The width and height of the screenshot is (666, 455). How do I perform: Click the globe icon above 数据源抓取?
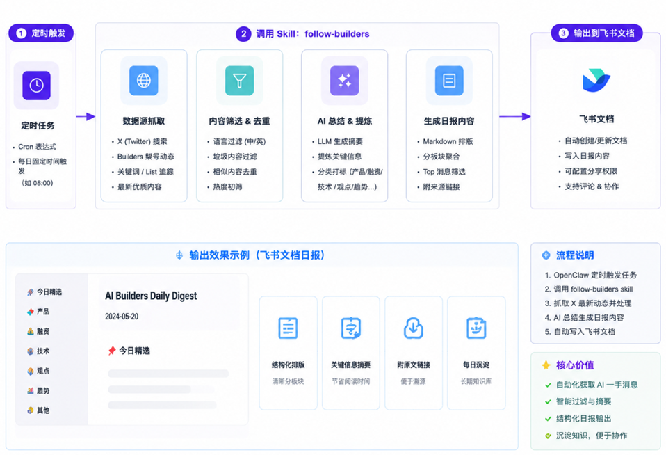click(144, 81)
